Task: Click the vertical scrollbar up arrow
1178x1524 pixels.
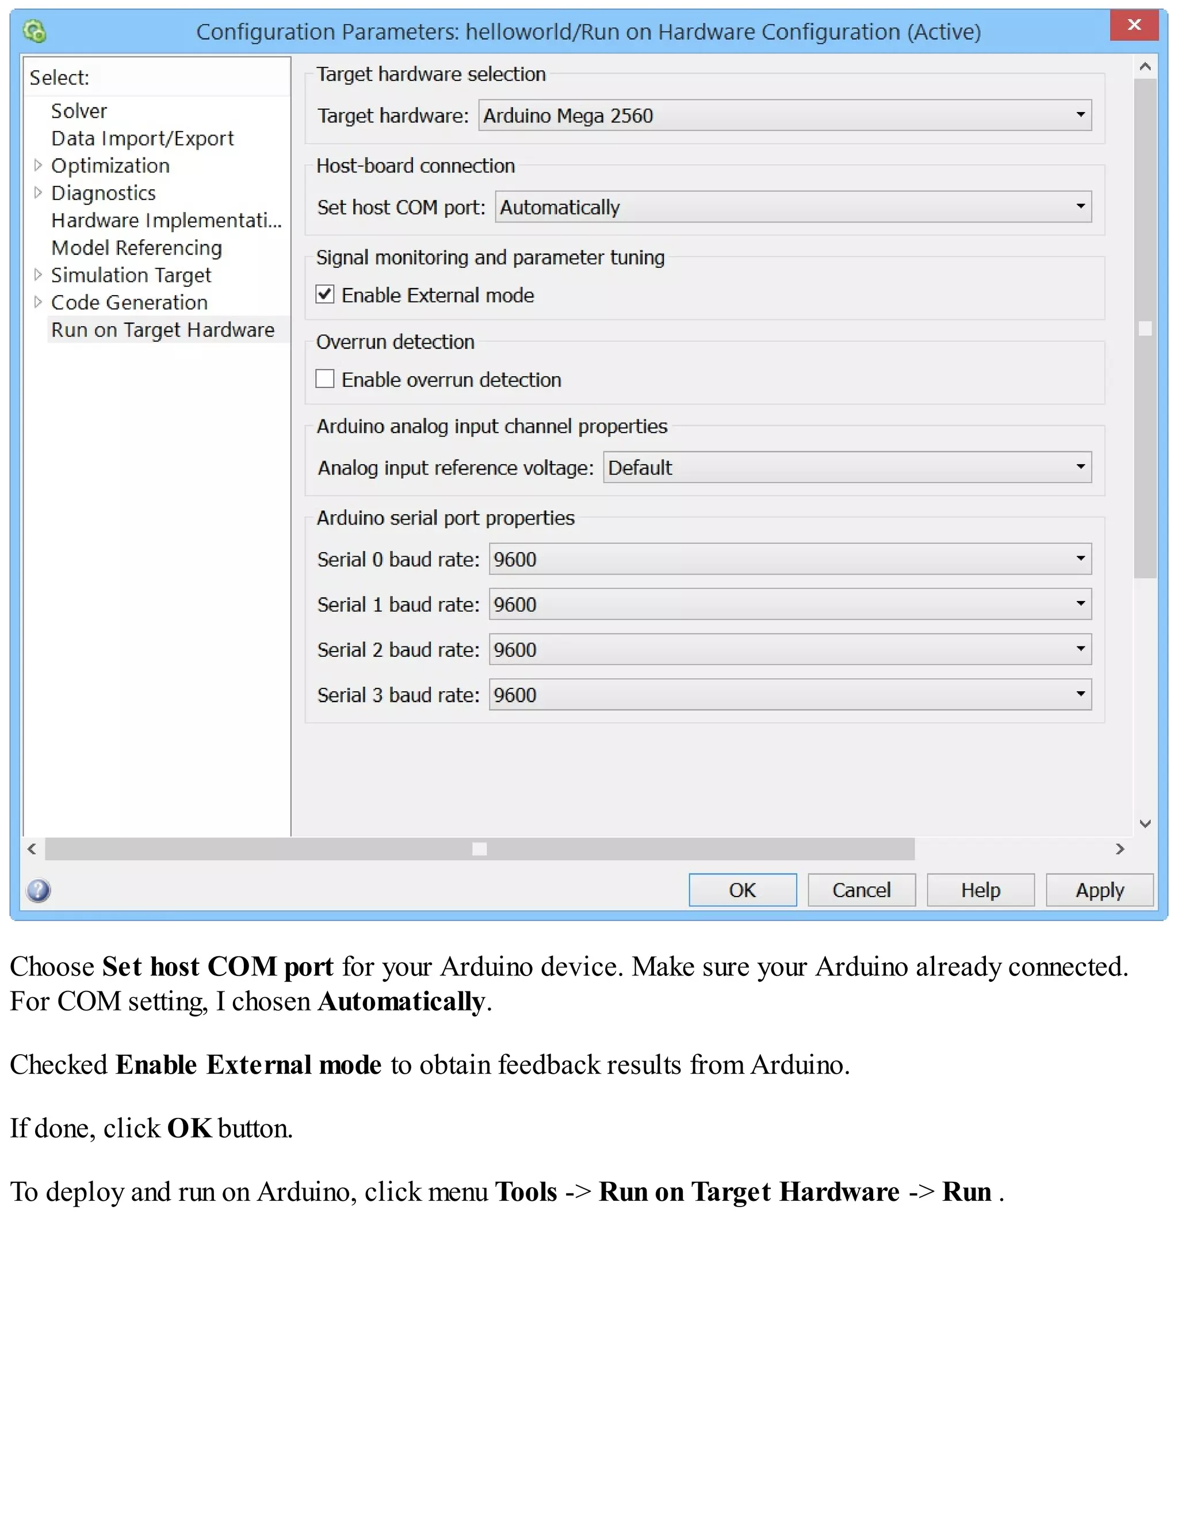Action: point(1145,67)
